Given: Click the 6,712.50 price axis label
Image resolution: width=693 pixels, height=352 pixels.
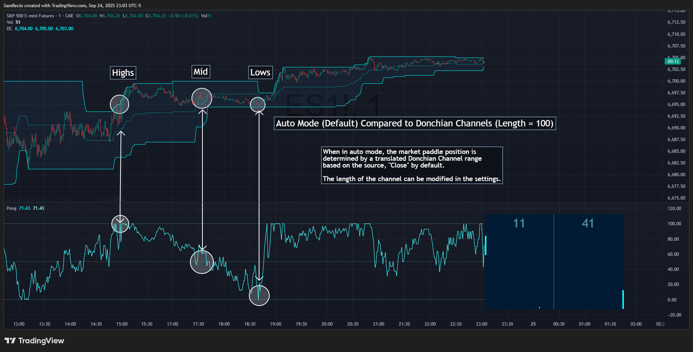Looking at the screenshot, I should 676,22.
